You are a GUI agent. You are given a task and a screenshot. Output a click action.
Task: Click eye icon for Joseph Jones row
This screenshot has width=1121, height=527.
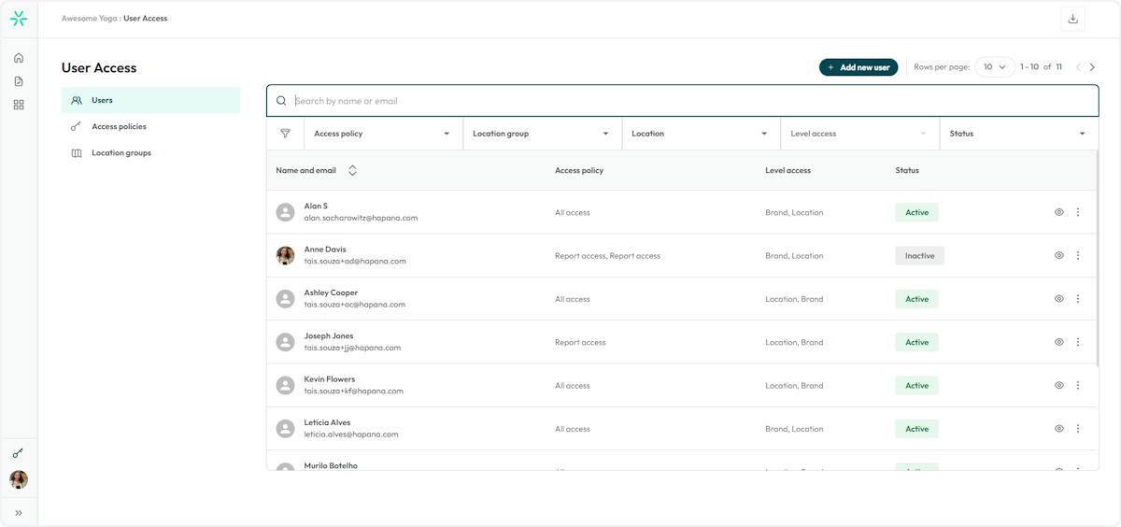coord(1059,342)
